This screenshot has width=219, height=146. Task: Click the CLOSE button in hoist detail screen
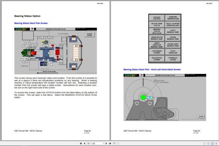pos(201,116)
